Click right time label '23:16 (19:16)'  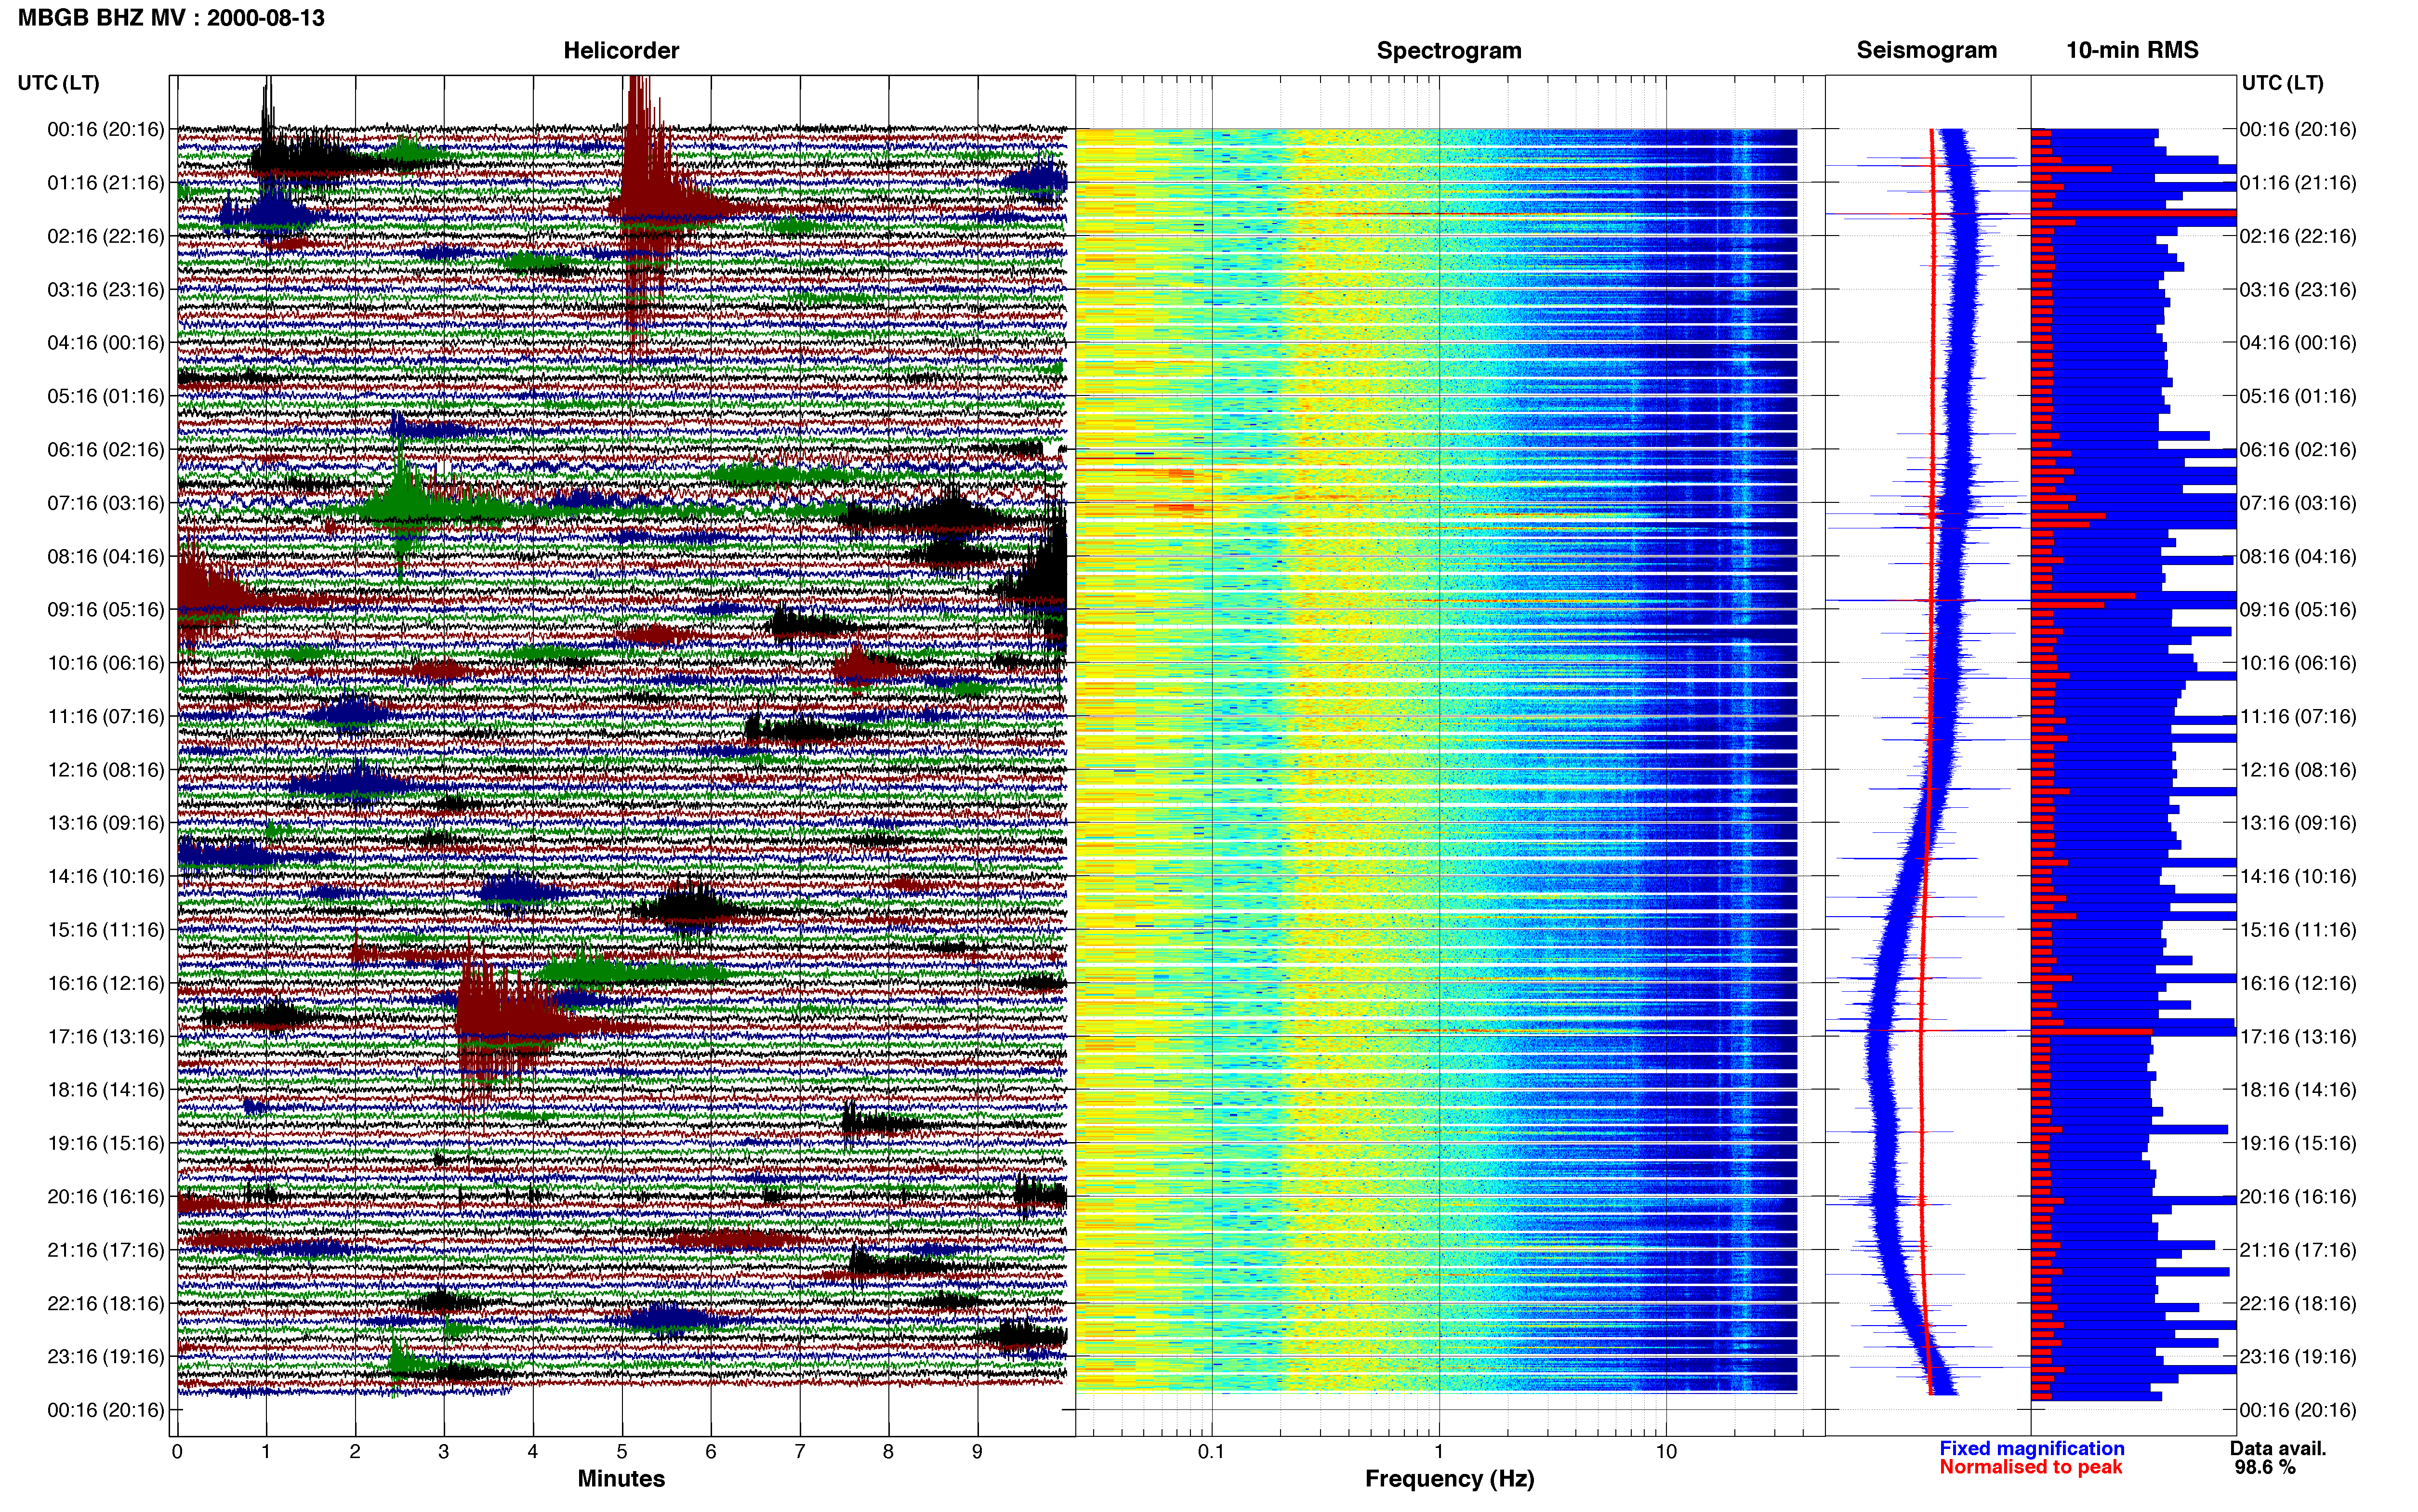tap(2298, 1357)
